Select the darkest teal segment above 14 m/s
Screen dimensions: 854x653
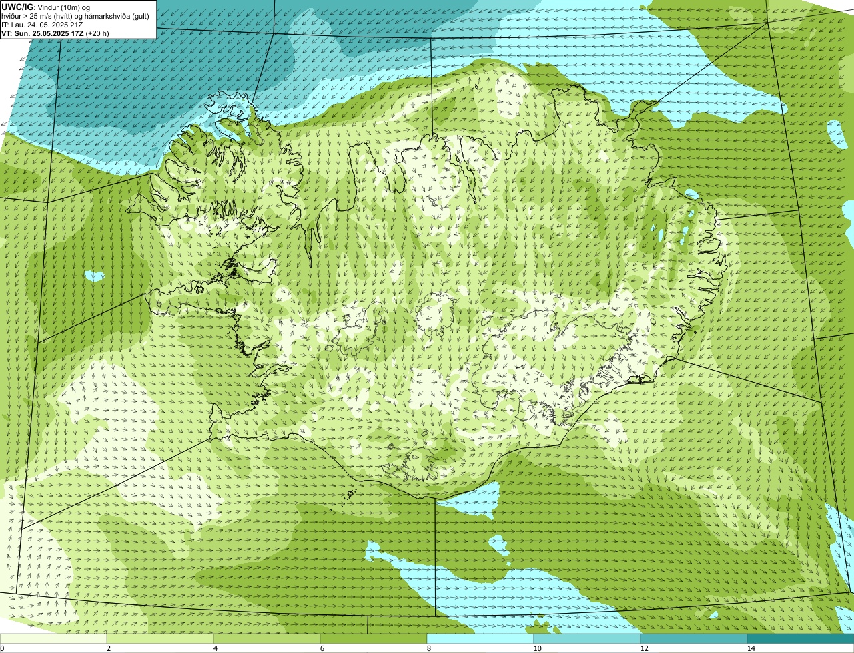[x=801, y=638]
